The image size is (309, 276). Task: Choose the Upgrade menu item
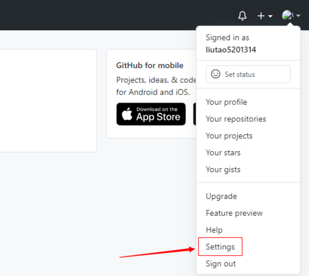[221, 196]
